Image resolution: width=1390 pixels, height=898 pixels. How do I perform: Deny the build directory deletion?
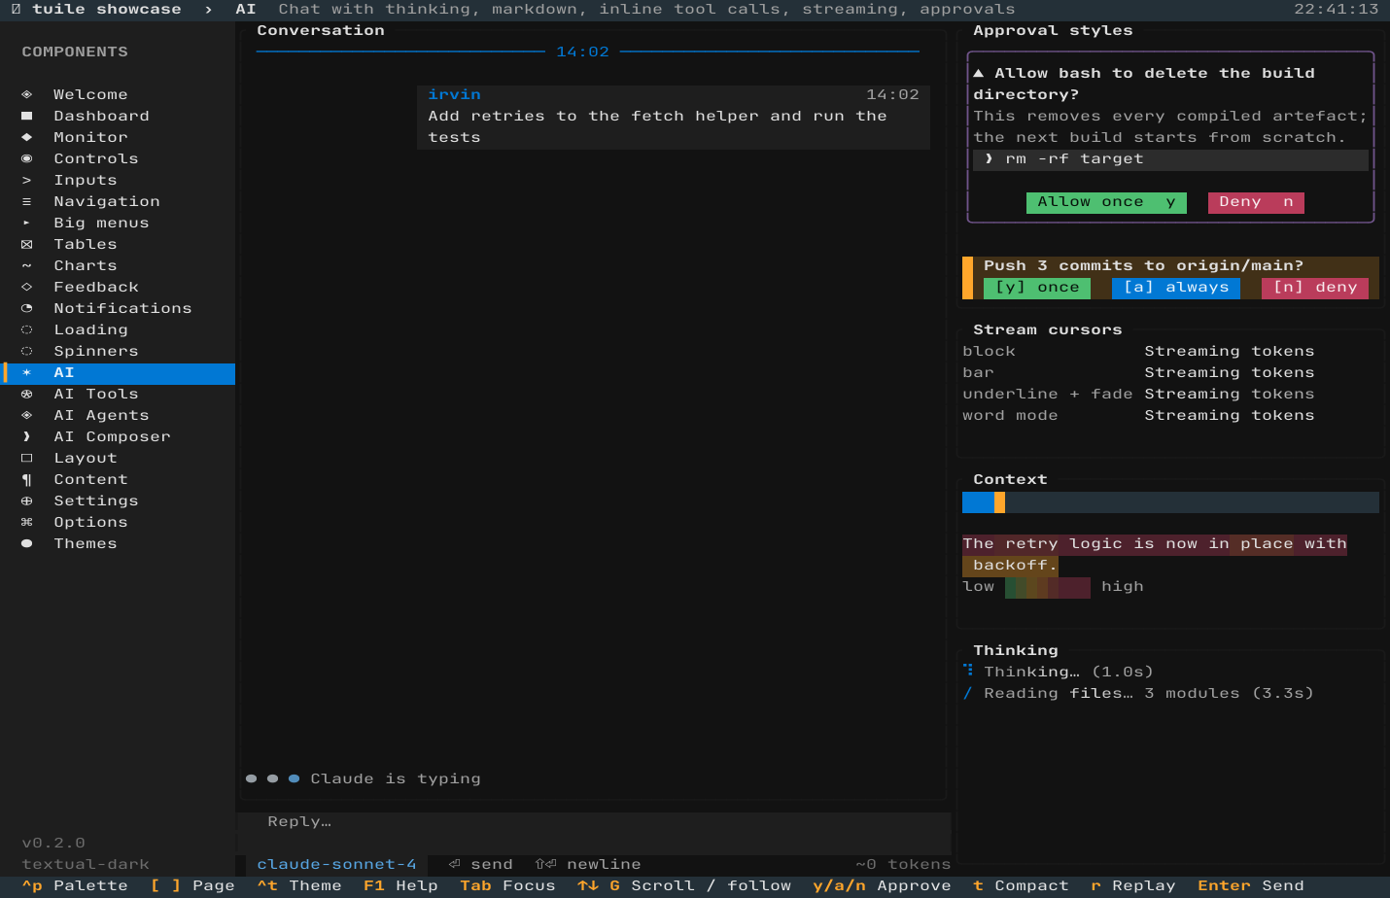(x=1256, y=201)
